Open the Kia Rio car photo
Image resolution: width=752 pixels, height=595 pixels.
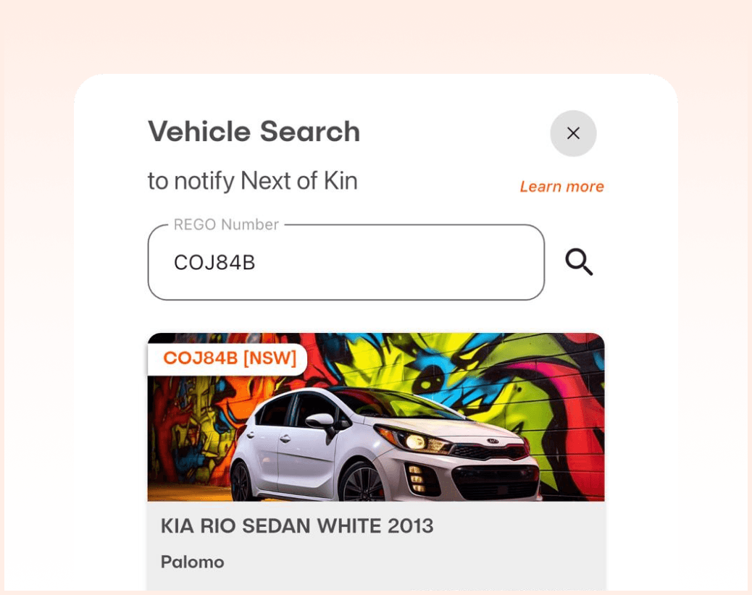[x=376, y=417]
